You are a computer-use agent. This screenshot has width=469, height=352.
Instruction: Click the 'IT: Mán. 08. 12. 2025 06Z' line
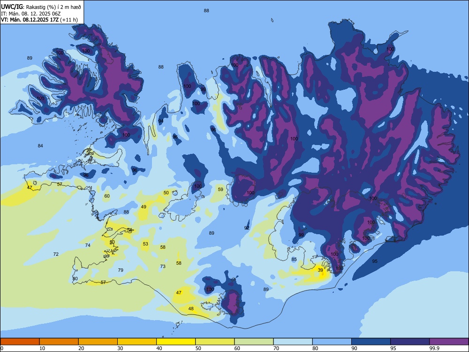31,14
